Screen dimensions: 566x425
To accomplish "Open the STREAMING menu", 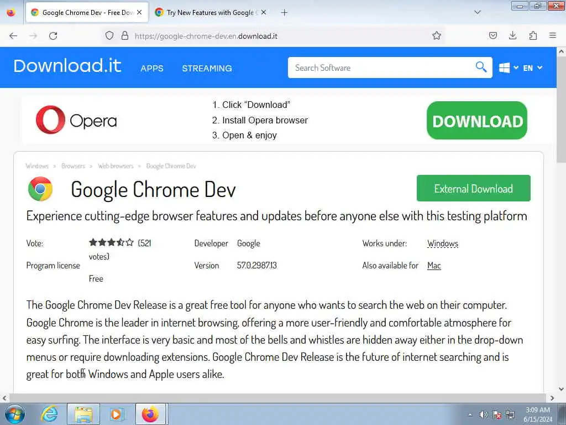I will tap(207, 68).
